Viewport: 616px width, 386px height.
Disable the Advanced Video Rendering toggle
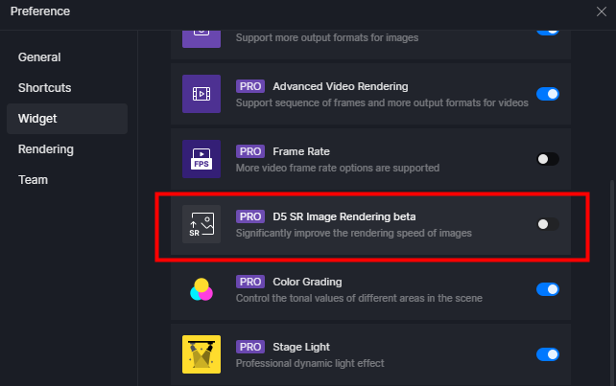[548, 94]
